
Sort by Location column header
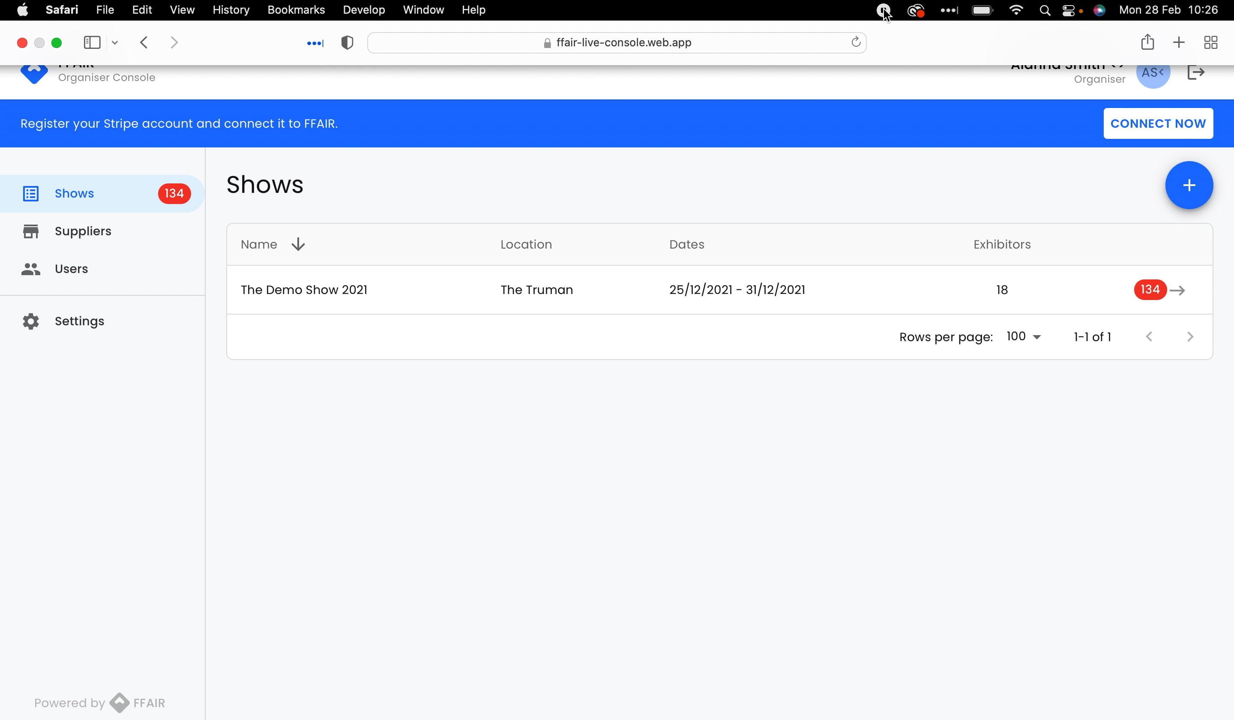526,244
